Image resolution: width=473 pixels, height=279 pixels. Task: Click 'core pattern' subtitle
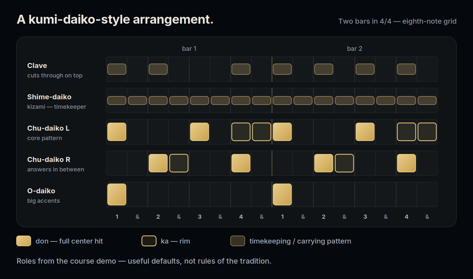tap(45, 138)
